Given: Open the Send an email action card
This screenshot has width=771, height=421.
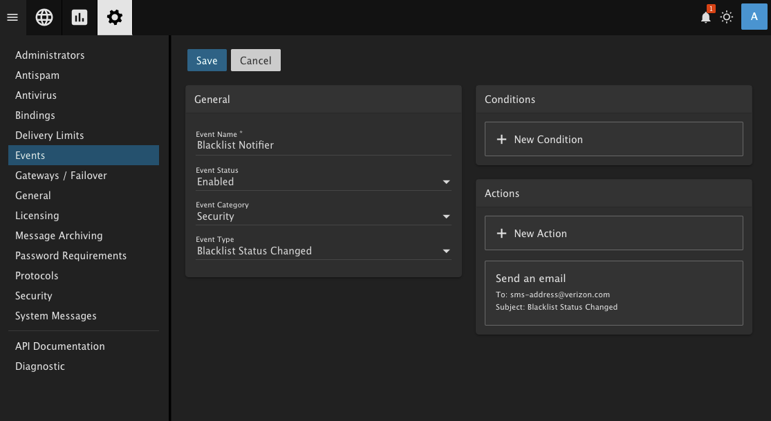Looking at the screenshot, I should click(613, 292).
